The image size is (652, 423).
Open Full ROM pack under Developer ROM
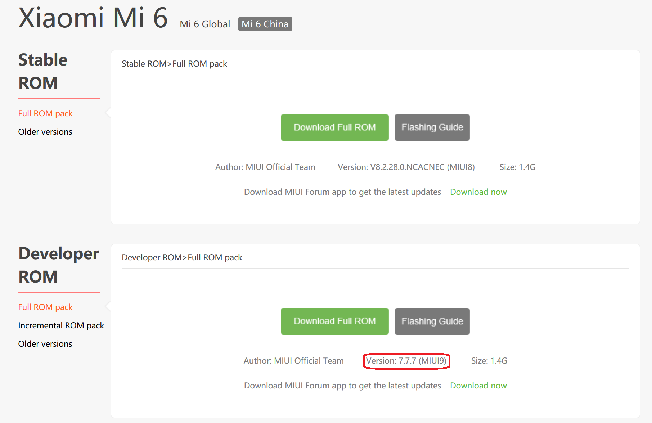click(45, 307)
